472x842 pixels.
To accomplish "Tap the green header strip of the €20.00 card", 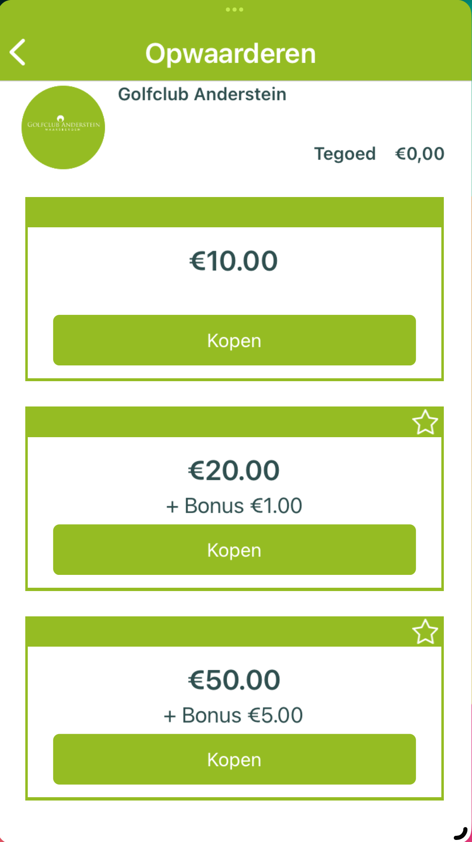I will click(x=215, y=422).
